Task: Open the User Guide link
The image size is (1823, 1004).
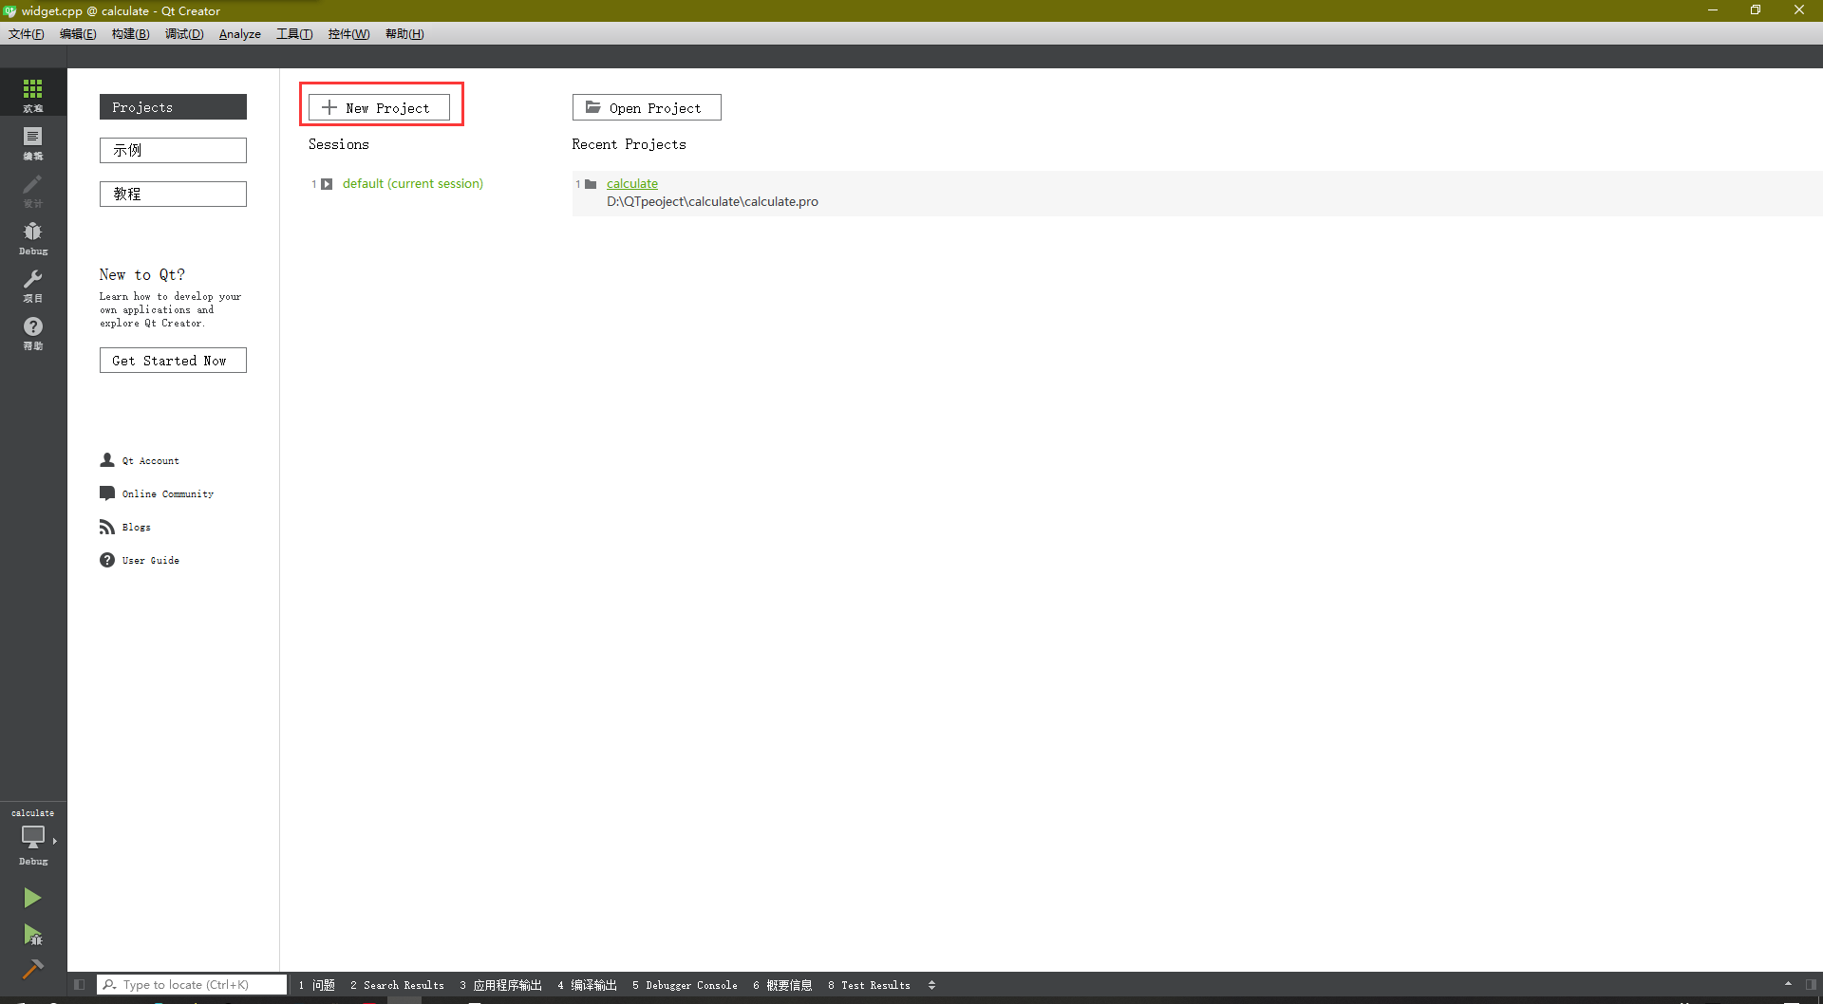Action: pyautogui.click(x=150, y=561)
